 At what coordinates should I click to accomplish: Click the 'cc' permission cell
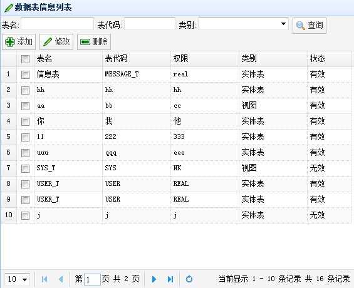coord(205,106)
